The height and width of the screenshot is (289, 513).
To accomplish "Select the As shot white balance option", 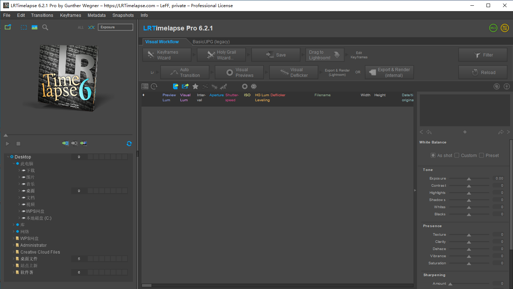I will point(433,155).
